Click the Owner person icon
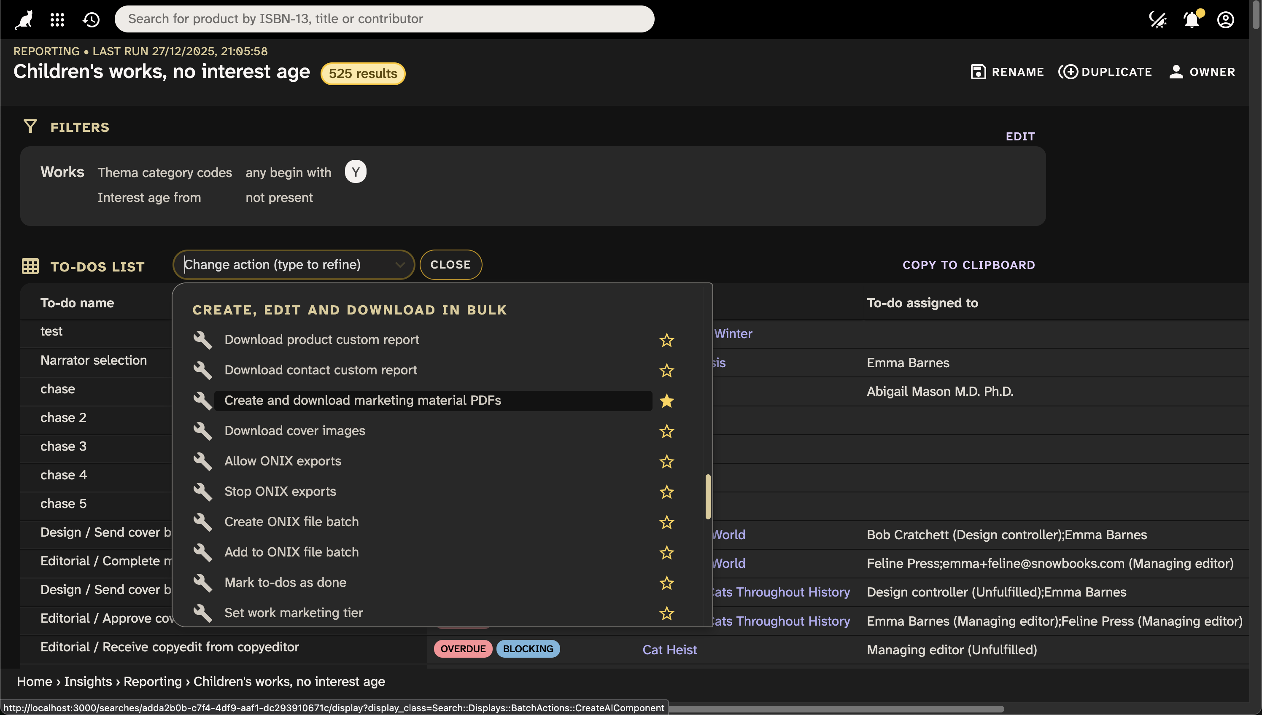Viewport: 1262px width, 715px height. [x=1176, y=72]
